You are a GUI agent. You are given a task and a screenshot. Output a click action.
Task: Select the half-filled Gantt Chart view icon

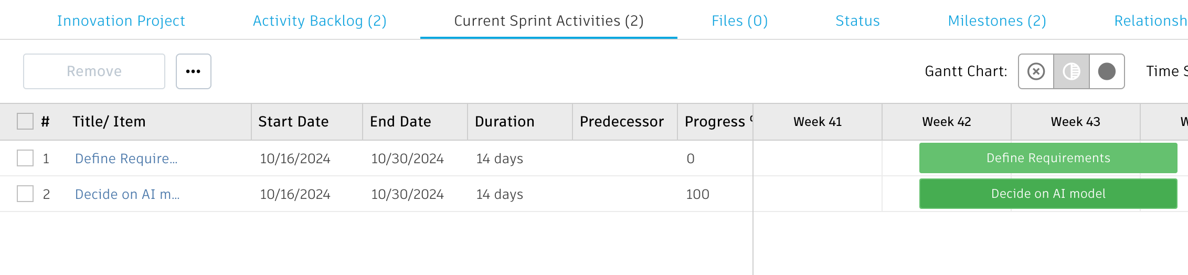[1072, 71]
